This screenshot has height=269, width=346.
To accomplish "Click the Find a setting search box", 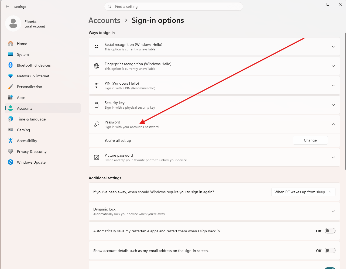I will point(174,6).
